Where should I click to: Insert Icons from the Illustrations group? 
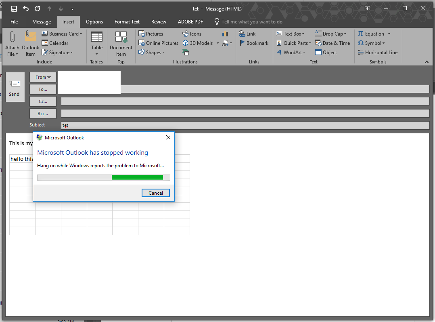point(192,34)
